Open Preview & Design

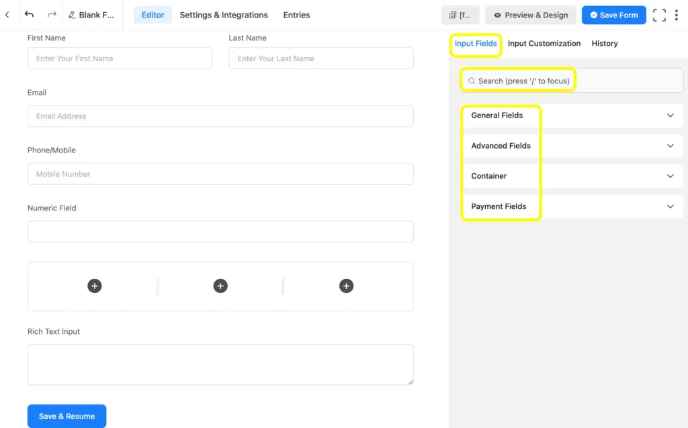click(530, 14)
